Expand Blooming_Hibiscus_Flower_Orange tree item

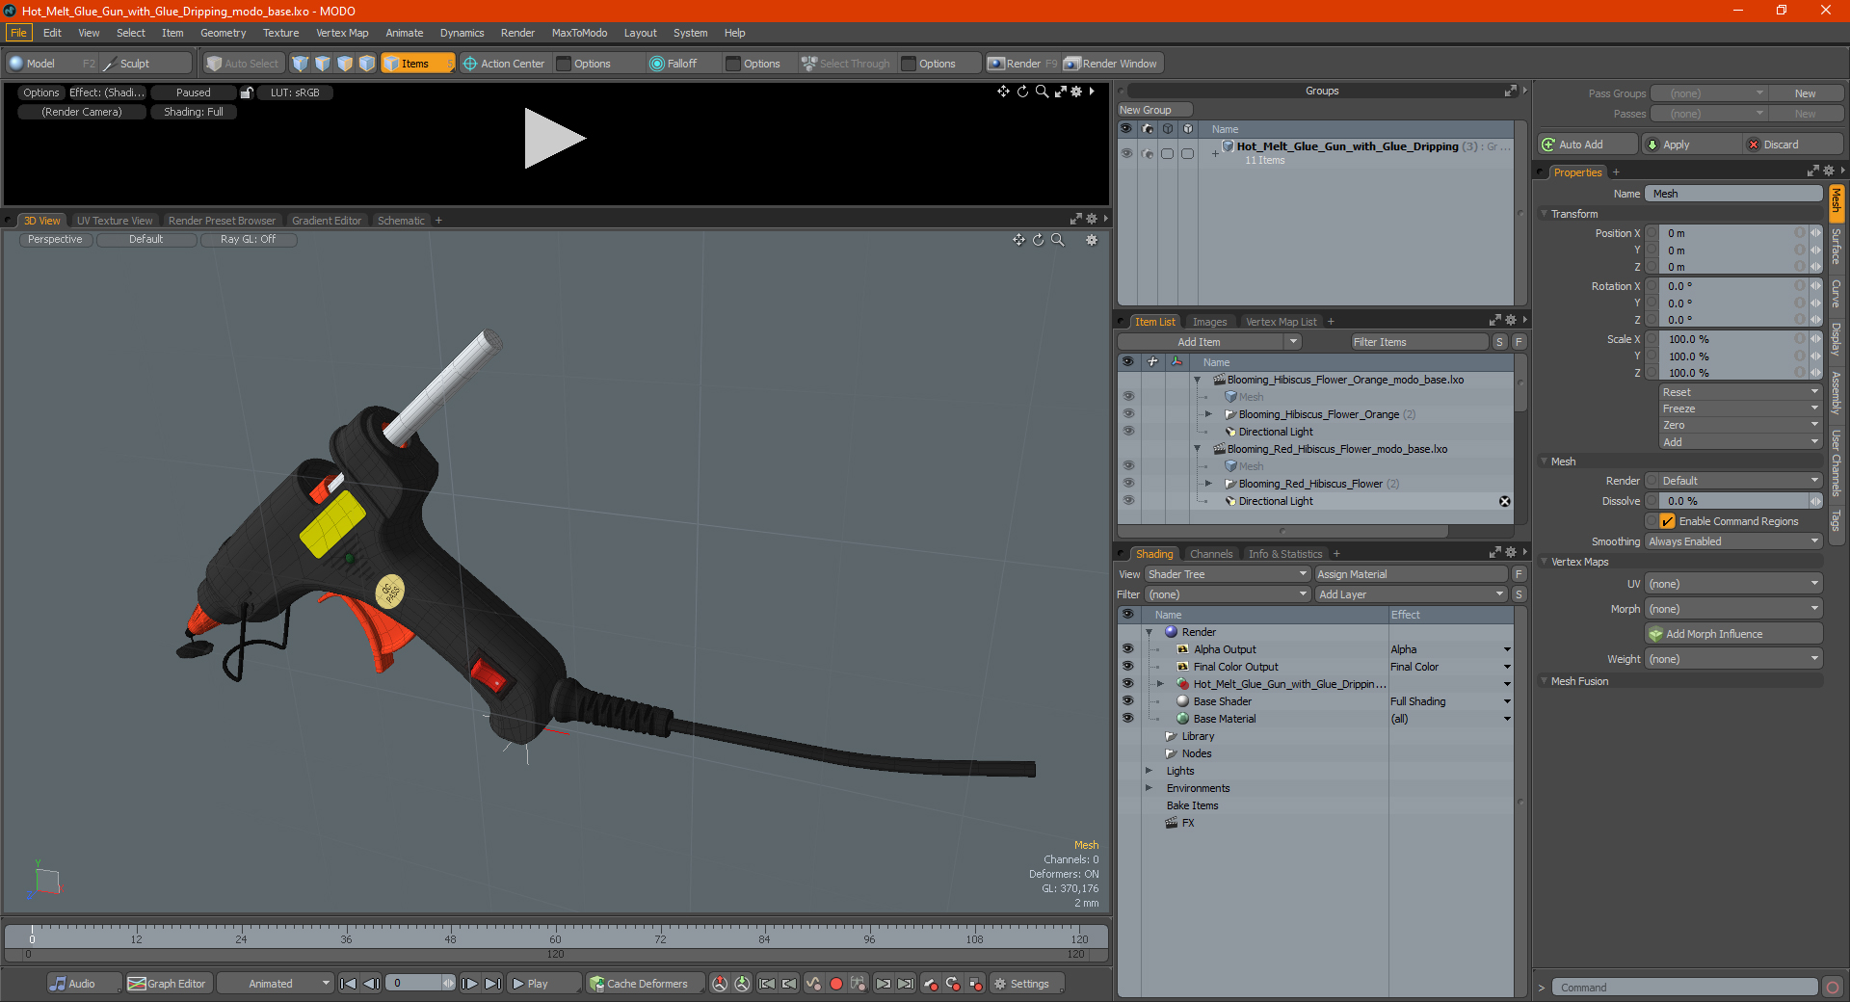coord(1208,414)
